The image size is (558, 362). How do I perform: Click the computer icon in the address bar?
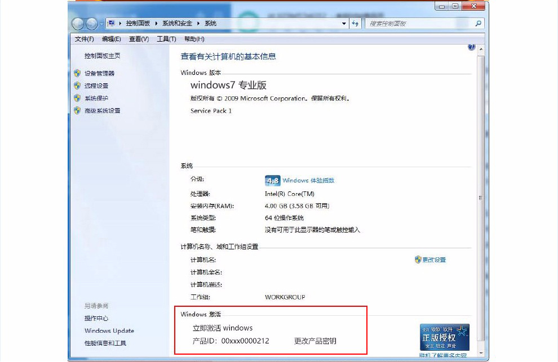click(112, 23)
